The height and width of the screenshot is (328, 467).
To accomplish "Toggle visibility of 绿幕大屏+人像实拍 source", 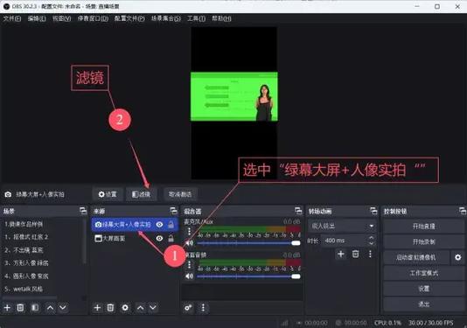I will pyautogui.click(x=160, y=224).
